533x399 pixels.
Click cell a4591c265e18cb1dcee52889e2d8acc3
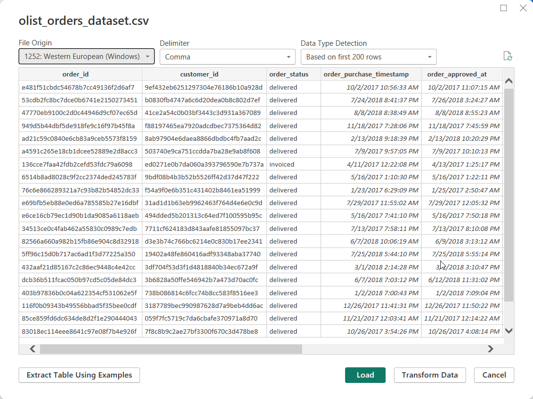tap(80, 152)
